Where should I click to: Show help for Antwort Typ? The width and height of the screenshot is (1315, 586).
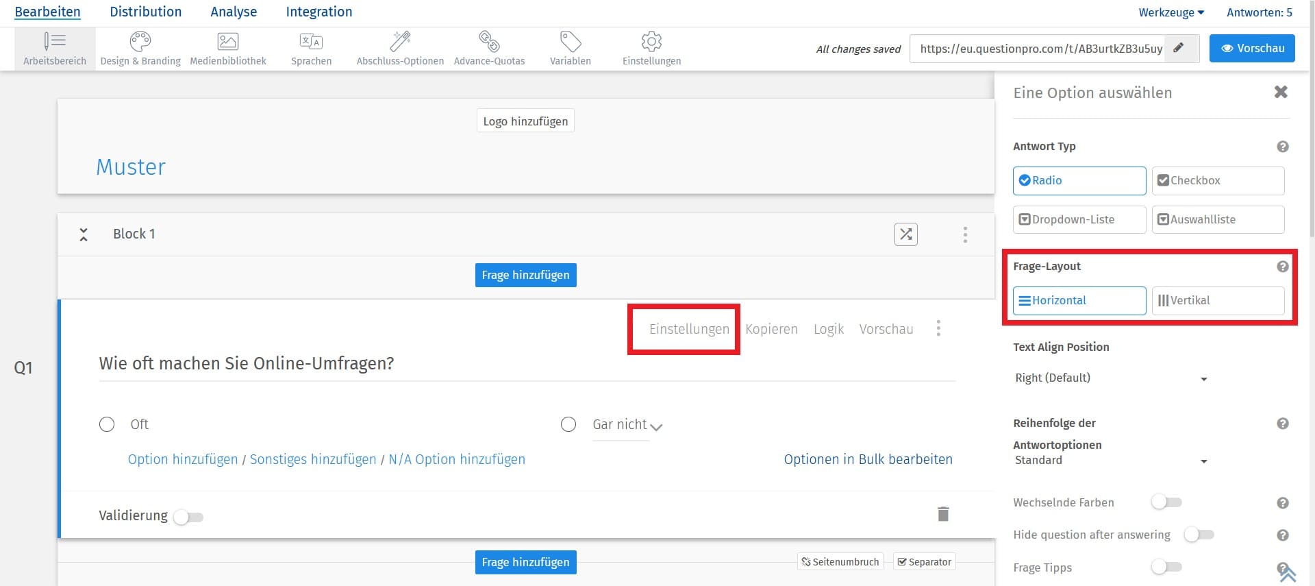point(1283,147)
